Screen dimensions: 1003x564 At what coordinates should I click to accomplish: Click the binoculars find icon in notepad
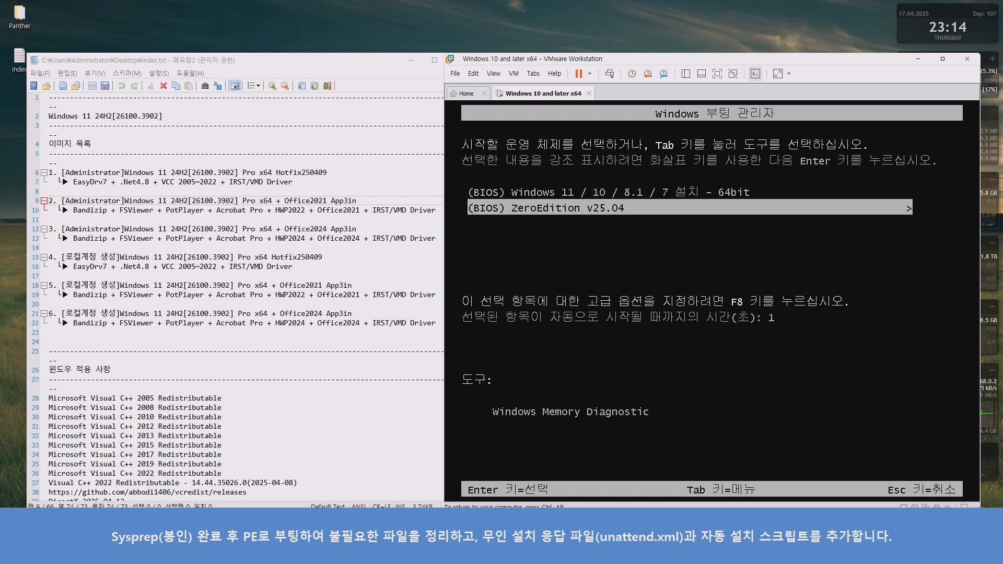tap(205, 86)
